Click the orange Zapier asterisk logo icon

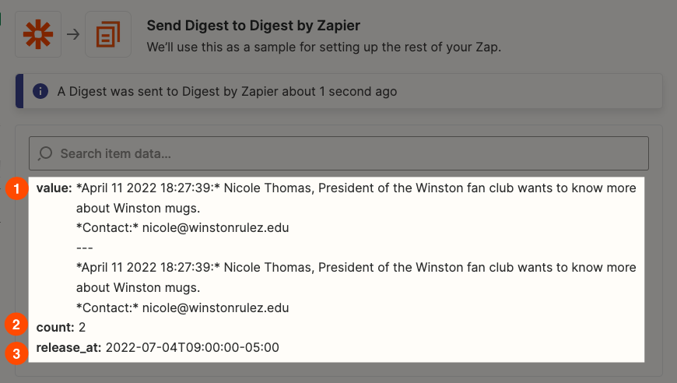pyautogui.click(x=37, y=34)
